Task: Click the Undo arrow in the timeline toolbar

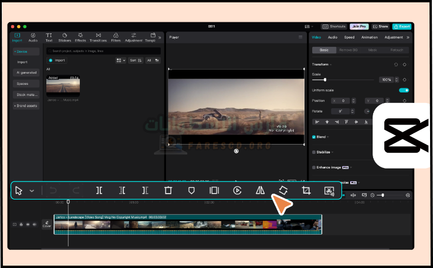Action: 52,190
